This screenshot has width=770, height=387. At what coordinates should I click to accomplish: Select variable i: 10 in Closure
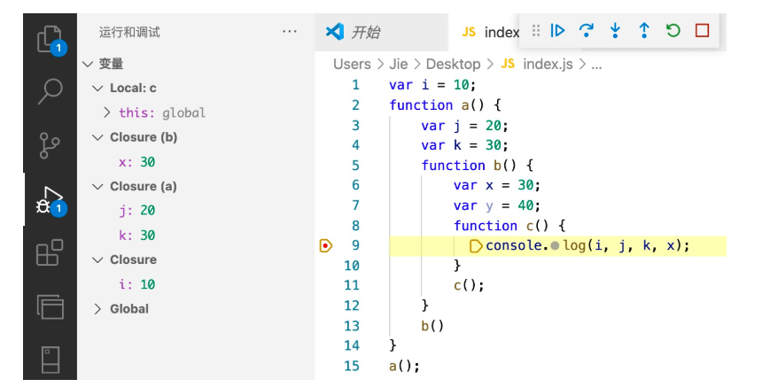(x=137, y=284)
